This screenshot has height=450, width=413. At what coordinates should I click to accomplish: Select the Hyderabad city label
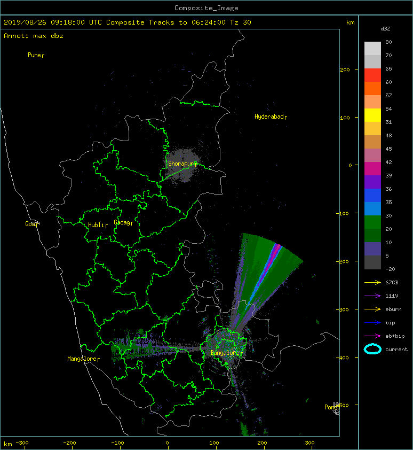tap(271, 117)
